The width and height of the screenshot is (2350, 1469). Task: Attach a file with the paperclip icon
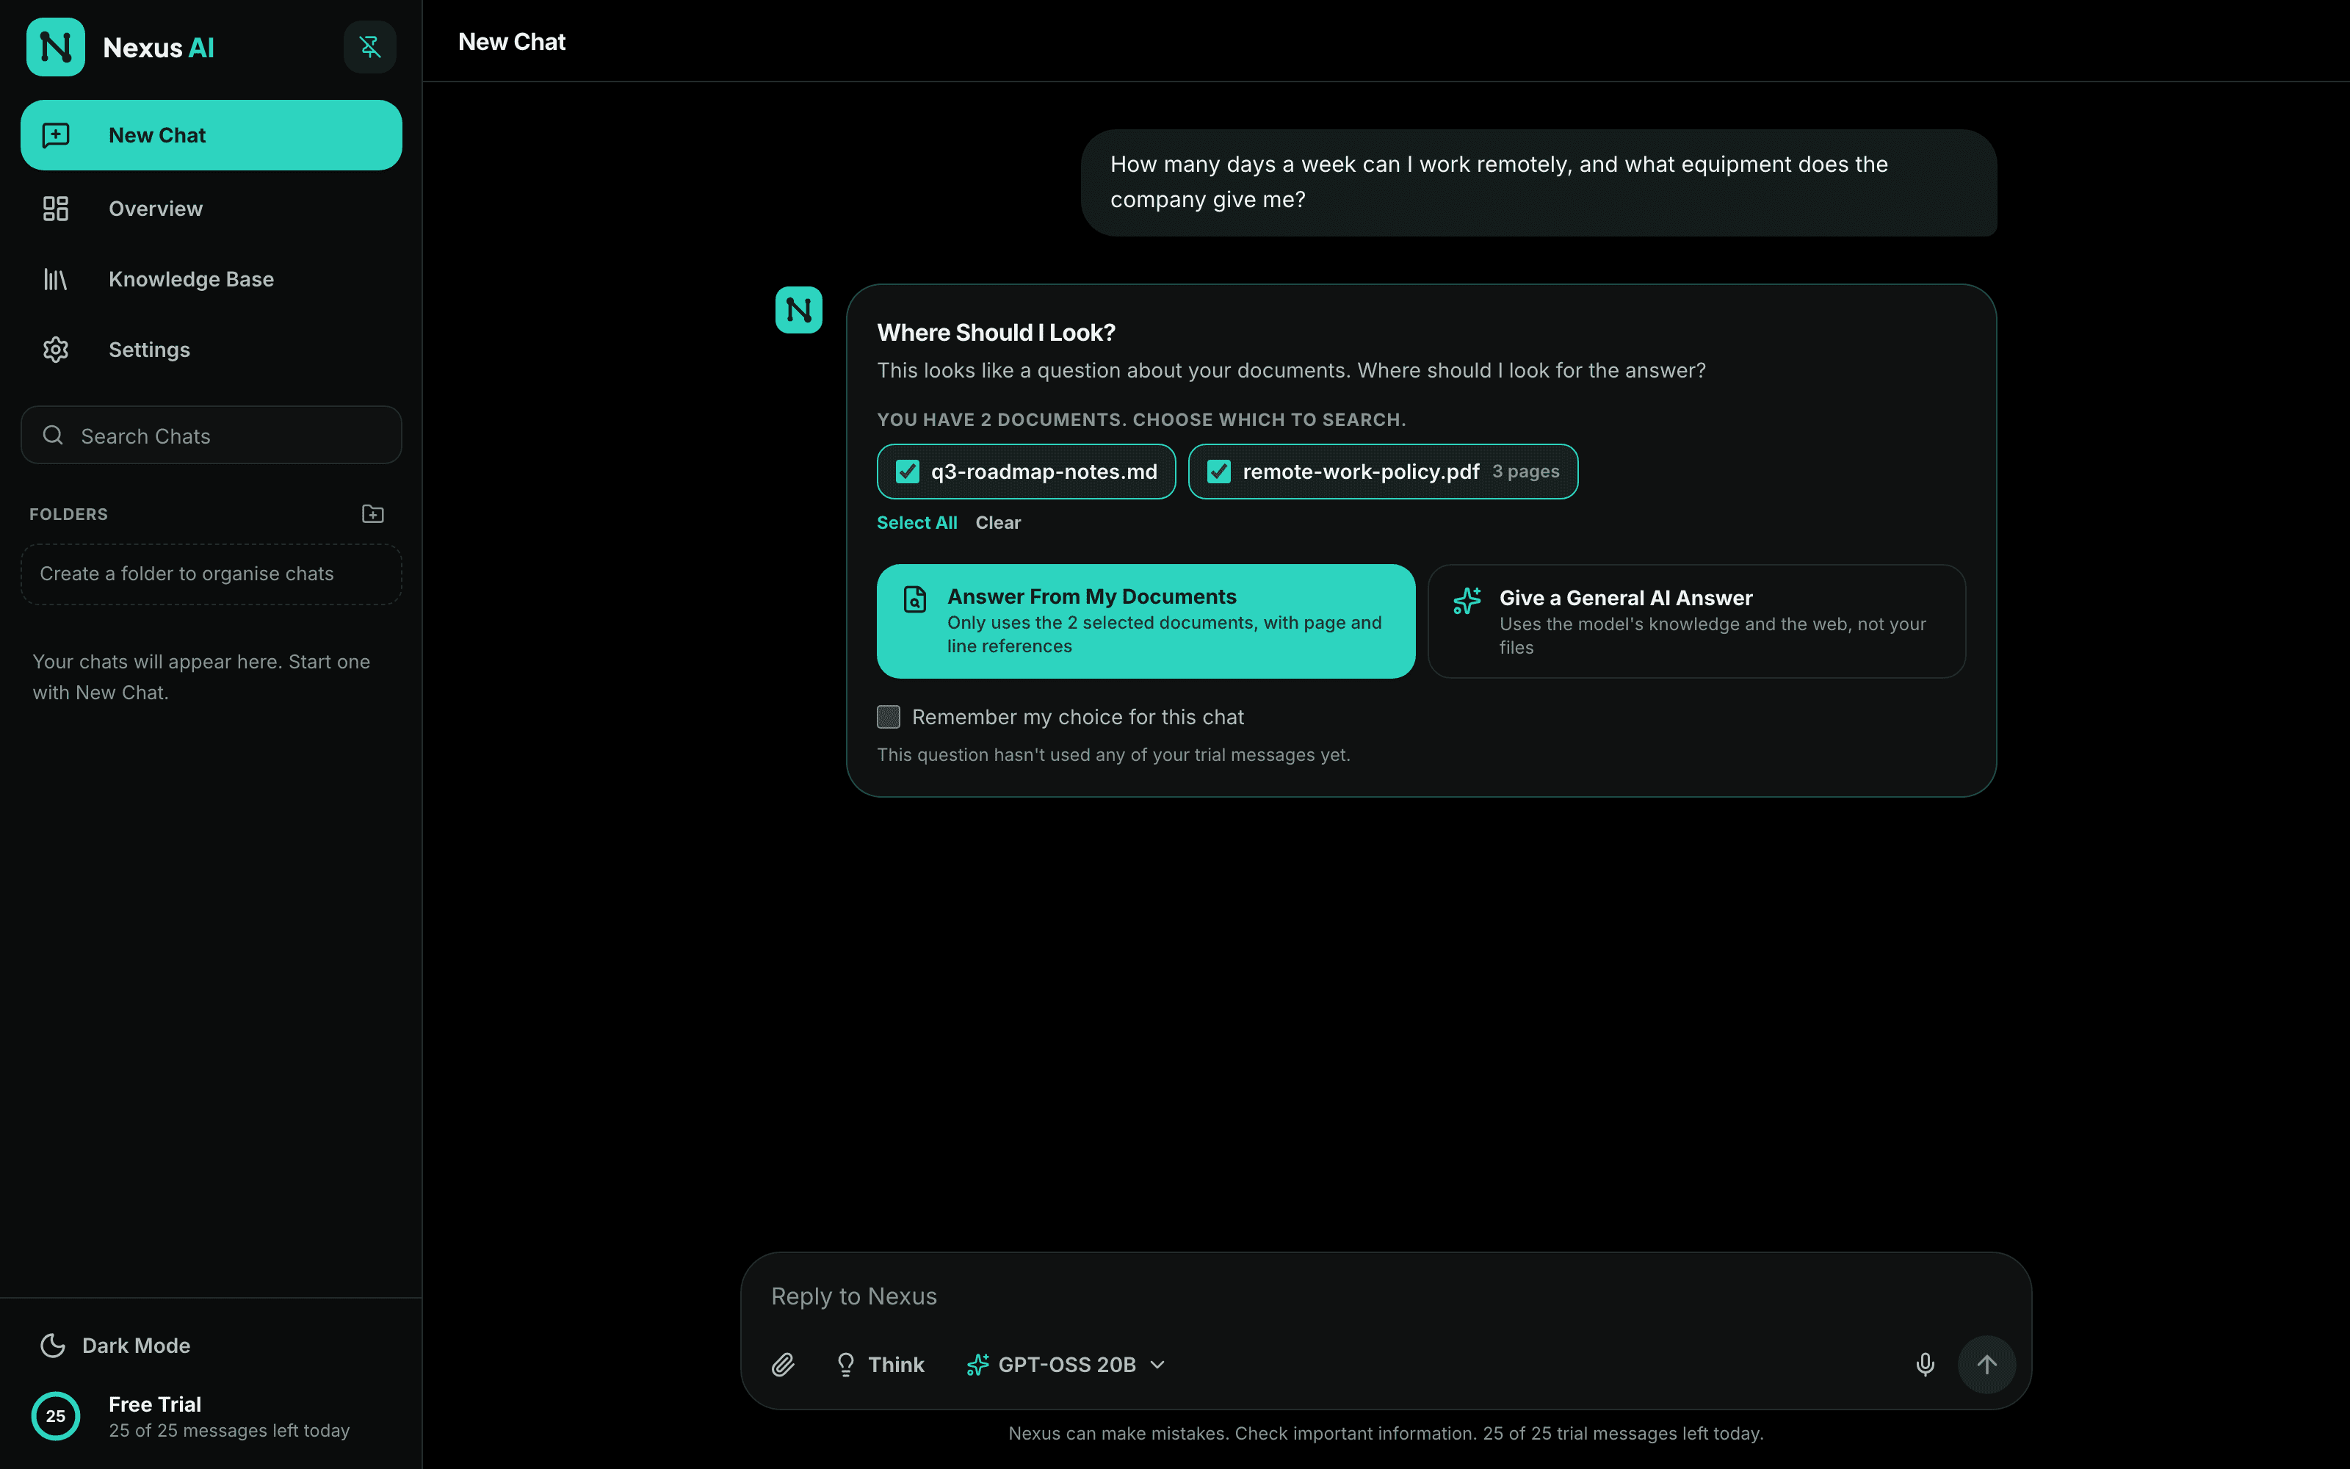784,1365
